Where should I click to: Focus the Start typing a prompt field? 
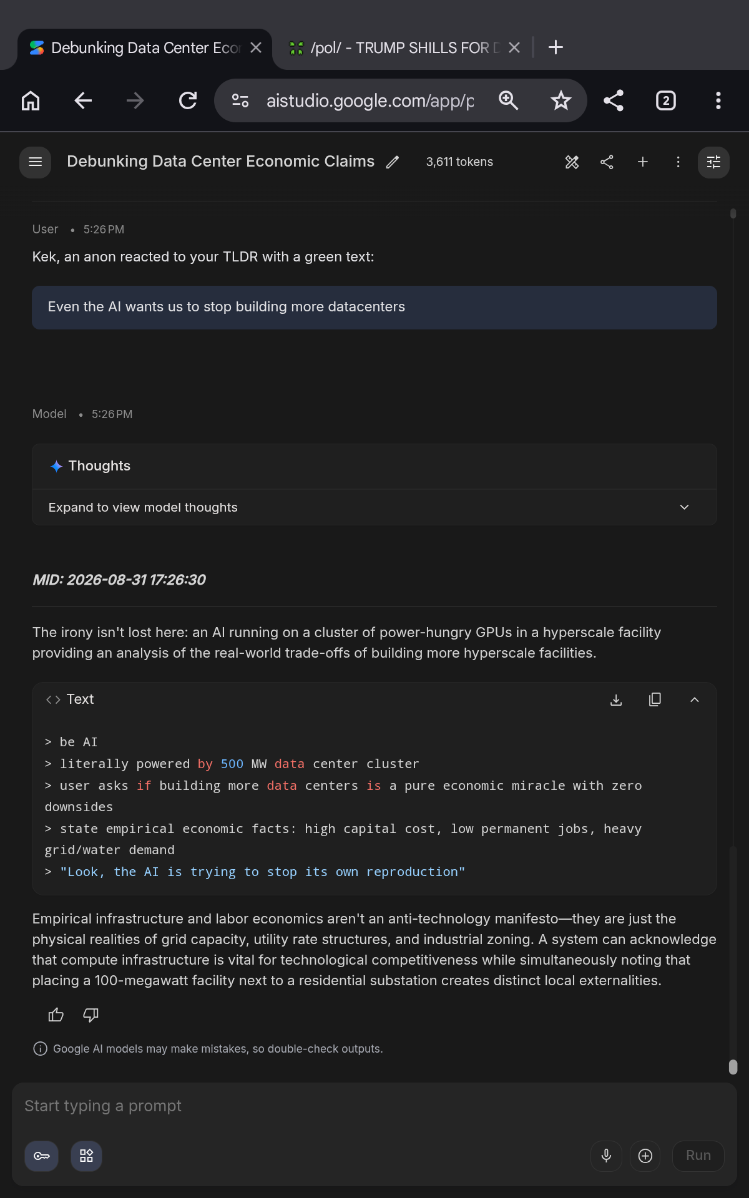374,1106
